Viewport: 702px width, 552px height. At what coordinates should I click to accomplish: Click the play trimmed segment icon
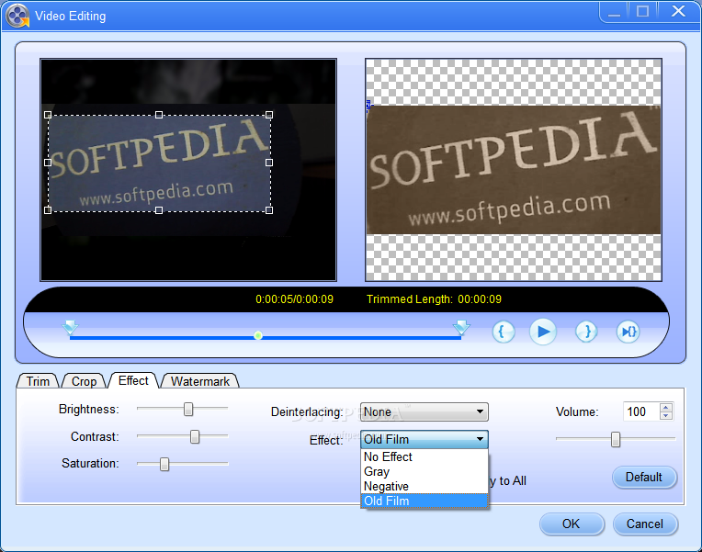[628, 332]
